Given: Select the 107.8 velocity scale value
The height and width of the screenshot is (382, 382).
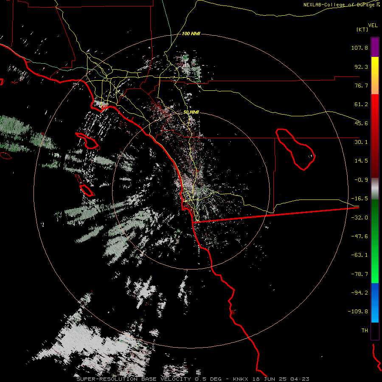Looking at the screenshot, I should tap(360, 48).
